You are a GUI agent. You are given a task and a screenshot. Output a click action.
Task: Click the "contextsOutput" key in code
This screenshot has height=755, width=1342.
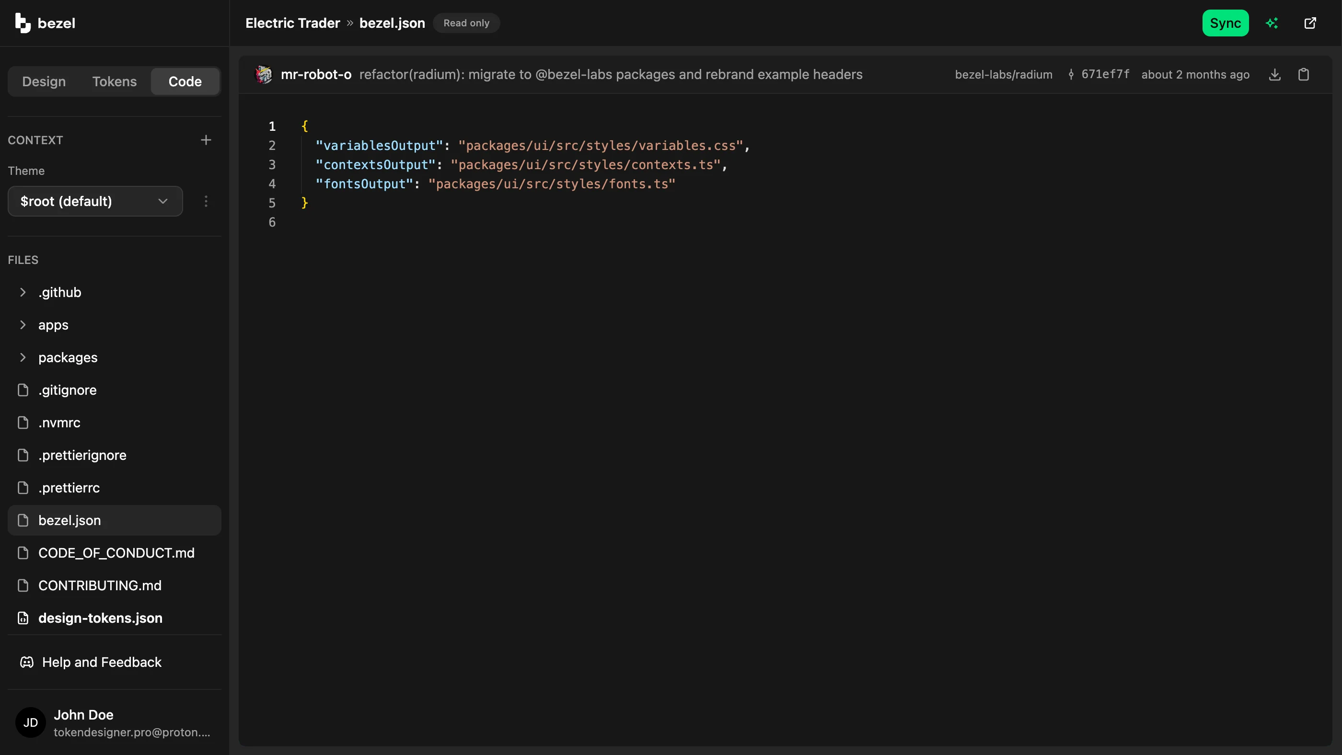[x=376, y=164]
